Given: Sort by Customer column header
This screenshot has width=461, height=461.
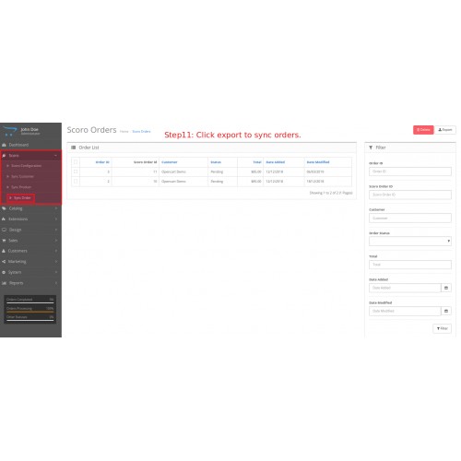Looking at the screenshot, I should coord(170,162).
